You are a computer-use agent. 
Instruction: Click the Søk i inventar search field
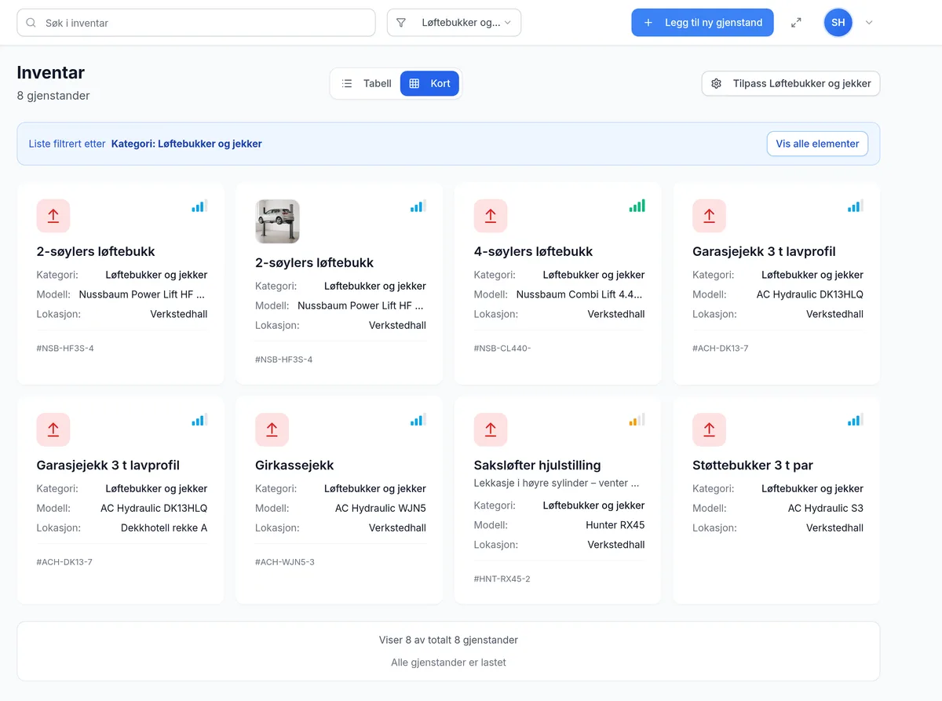(x=196, y=23)
